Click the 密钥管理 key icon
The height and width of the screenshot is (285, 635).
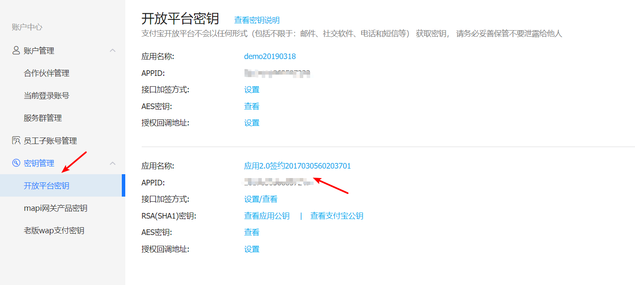click(16, 163)
